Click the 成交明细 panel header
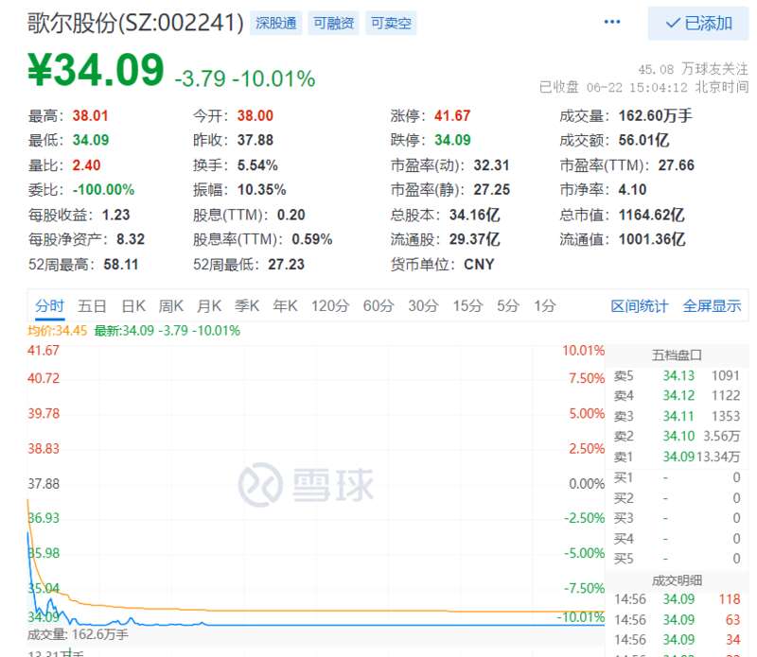757x657 pixels. [677, 580]
